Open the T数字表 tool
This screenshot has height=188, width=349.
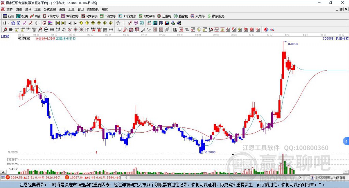(147, 16)
